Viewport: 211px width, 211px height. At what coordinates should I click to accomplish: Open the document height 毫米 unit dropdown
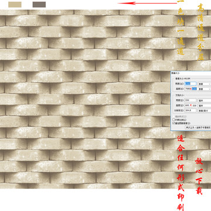tap(205, 105)
